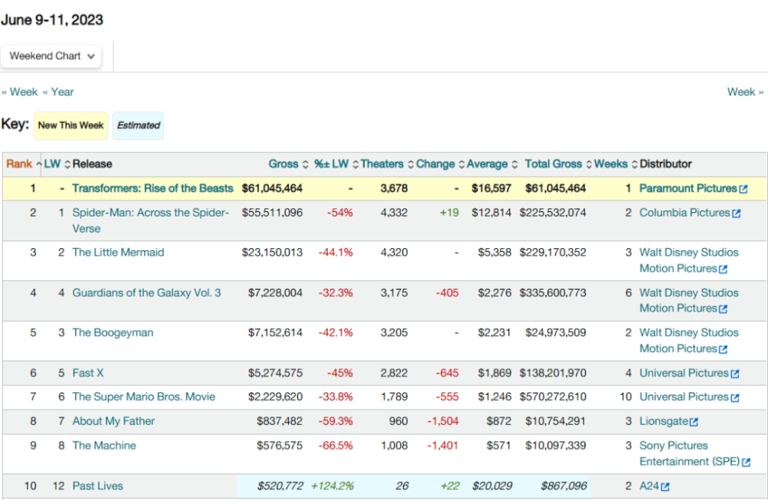Open Transformers: Rise of the Beasts page

pos(152,188)
